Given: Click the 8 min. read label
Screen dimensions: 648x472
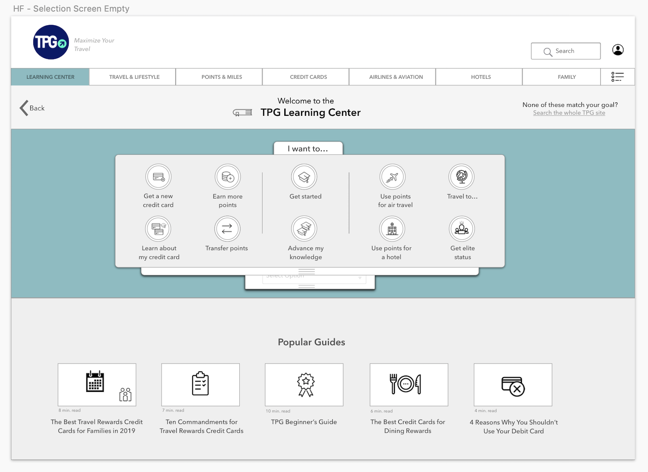Looking at the screenshot, I should [70, 410].
